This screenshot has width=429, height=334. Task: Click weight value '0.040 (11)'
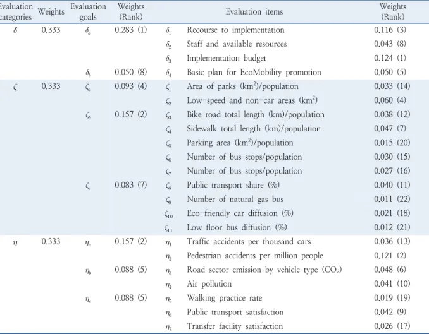point(392,185)
